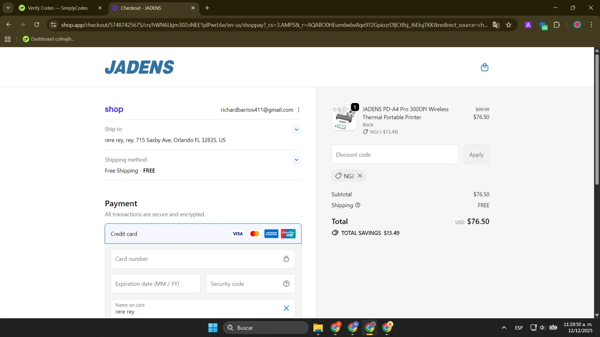This screenshot has height=337, width=600.
Task: Open shipping info help icon
Action: coord(358,205)
